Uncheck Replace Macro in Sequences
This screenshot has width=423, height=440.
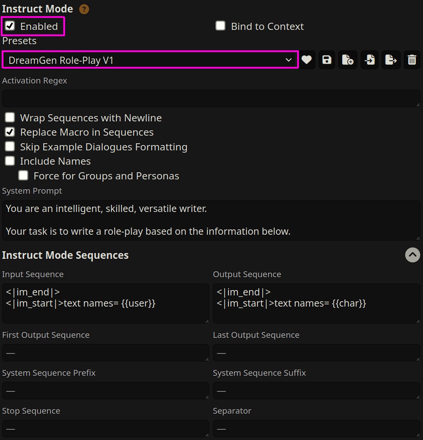[10, 132]
